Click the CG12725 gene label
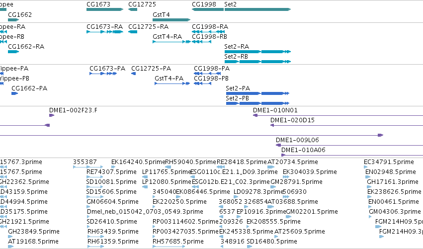Image resolution: width=423 pixels, height=249 pixels. coord(142,4)
